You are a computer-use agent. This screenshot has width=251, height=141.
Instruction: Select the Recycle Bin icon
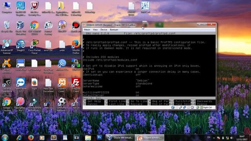coord(7,27)
